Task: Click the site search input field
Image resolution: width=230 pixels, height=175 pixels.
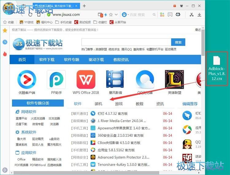Action: point(126,42)
